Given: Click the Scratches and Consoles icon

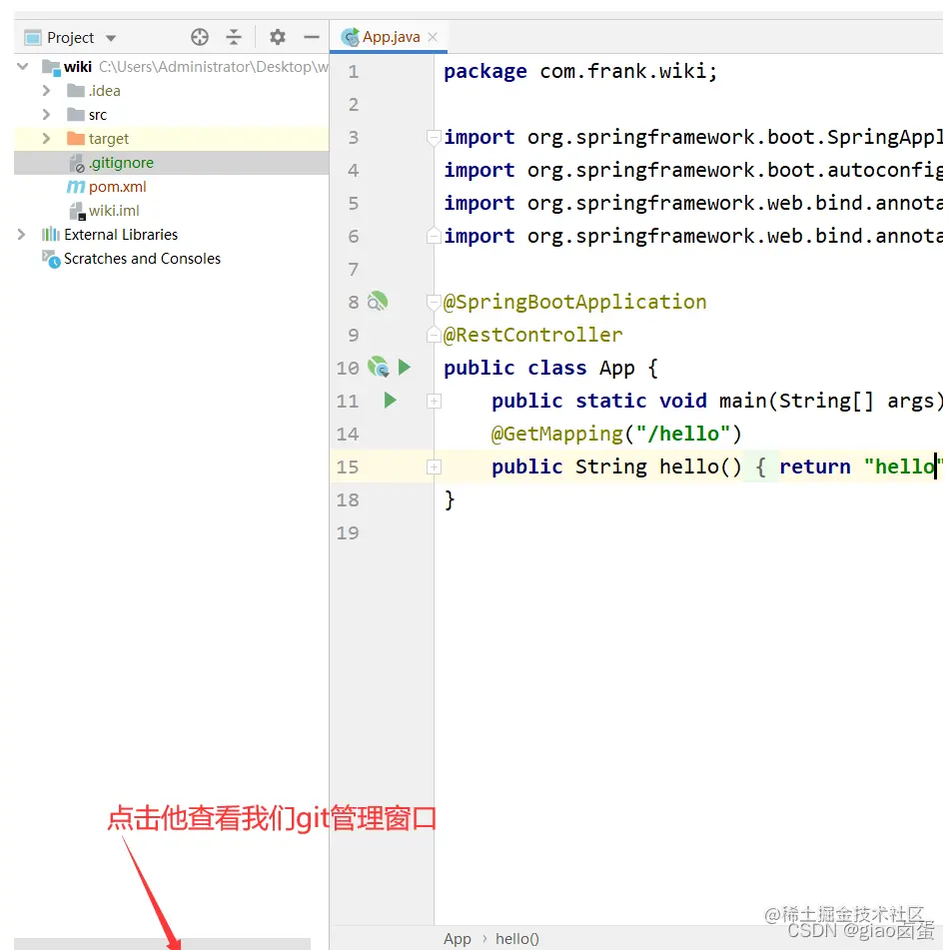Looking at the screenshot, I should tap(51, 259).
